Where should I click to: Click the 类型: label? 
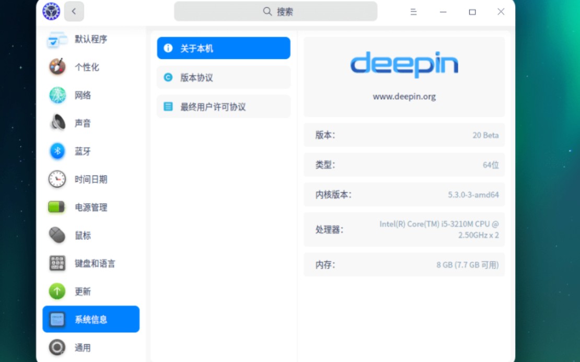[325, 165]
